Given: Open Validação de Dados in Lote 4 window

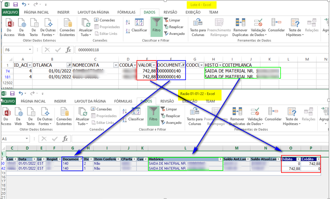Looking at the screenshot, I should (258, 27).
